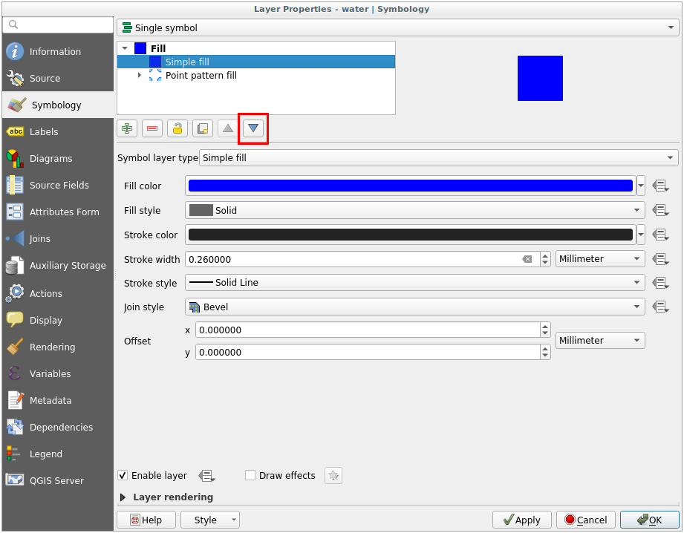This screenshot has height=533, width=684.
Task: Open data-defined override for Fill color
Action: 660,186
